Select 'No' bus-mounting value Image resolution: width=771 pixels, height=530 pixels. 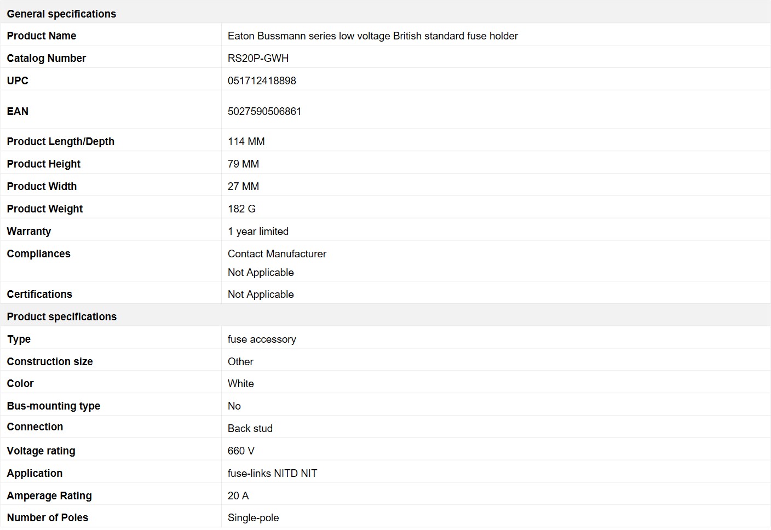234,406
